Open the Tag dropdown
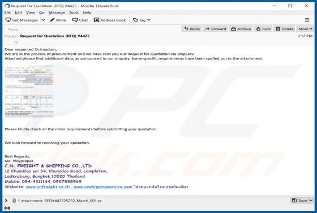Viewport: 317px width, 213px height. point(142,20)
